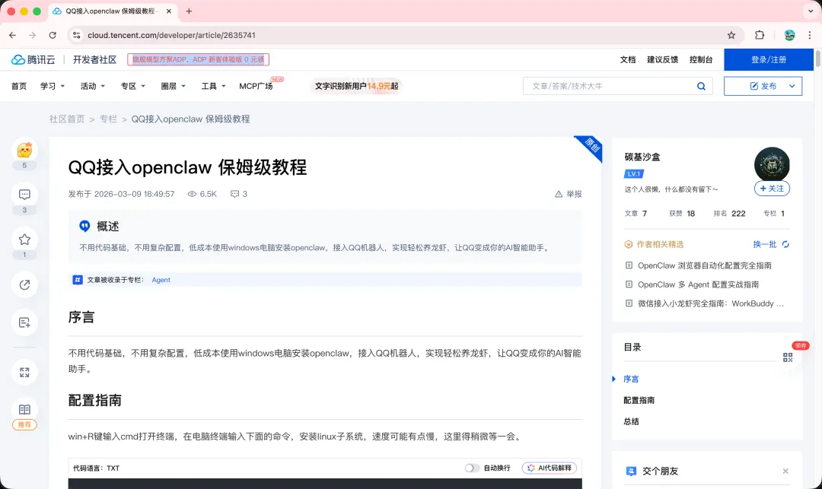
Task: Open a new browser tab
Action: pyautogui.click(x=189, y=11)
